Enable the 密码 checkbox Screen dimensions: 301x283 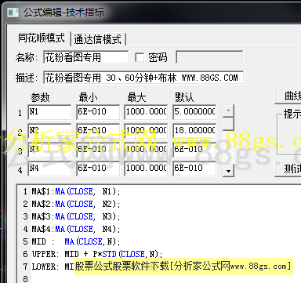(x=140, y=57)
